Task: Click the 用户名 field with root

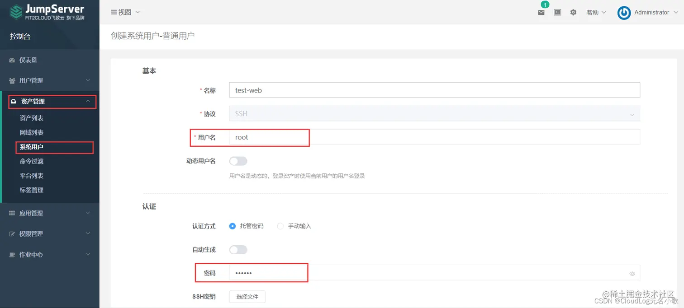Action: pyautogui.click(x=434, y=137)
